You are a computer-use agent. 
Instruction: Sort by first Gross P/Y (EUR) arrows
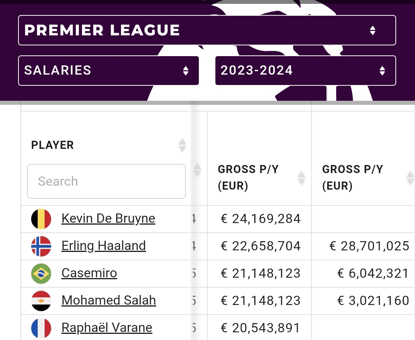(x=302, y=178)
